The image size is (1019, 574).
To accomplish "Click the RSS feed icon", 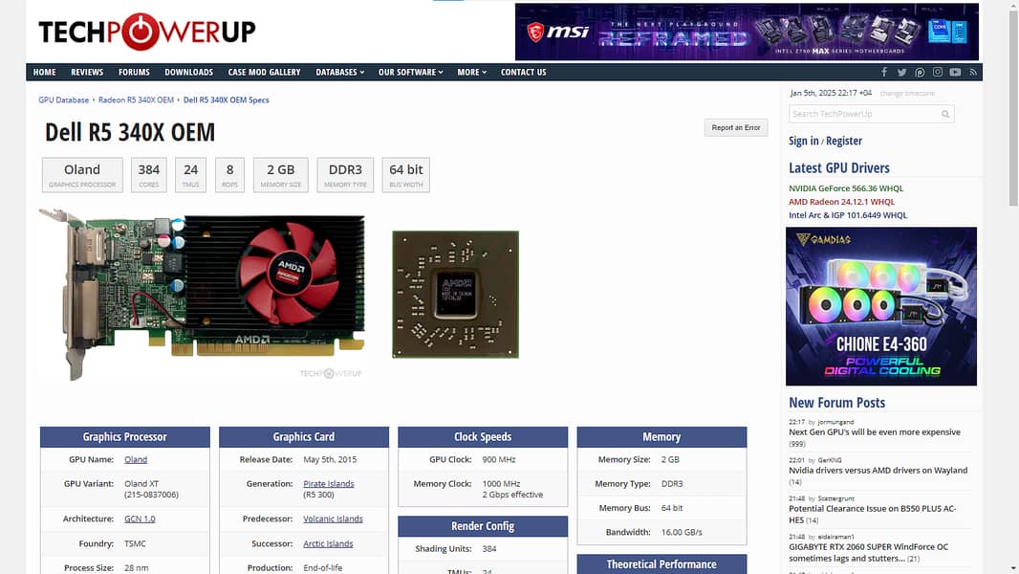I will pyautogui.click(x=973, y=72).
